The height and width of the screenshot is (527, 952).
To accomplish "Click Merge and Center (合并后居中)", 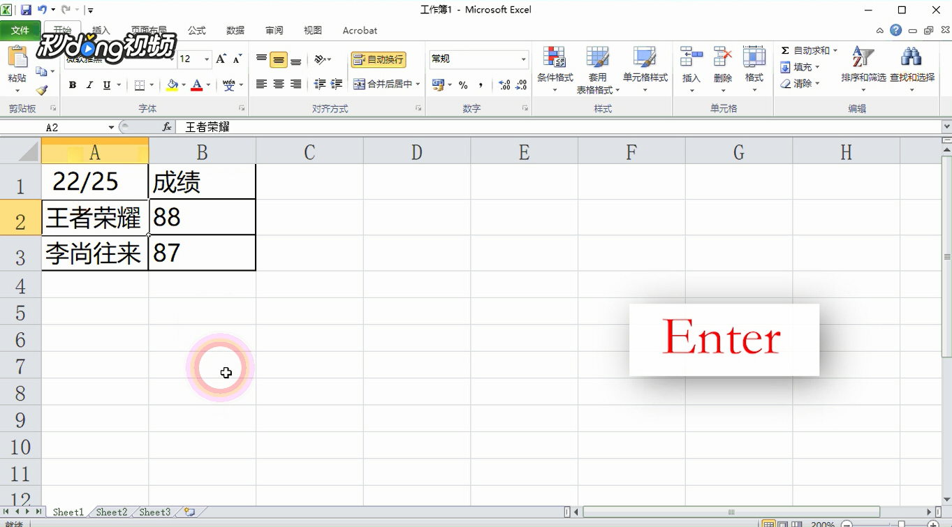I will 383,84.
